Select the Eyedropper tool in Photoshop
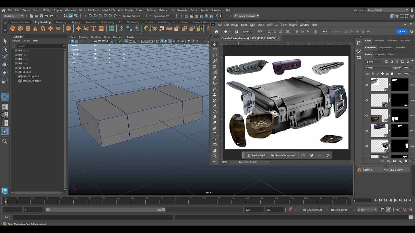 coord(215,78)
